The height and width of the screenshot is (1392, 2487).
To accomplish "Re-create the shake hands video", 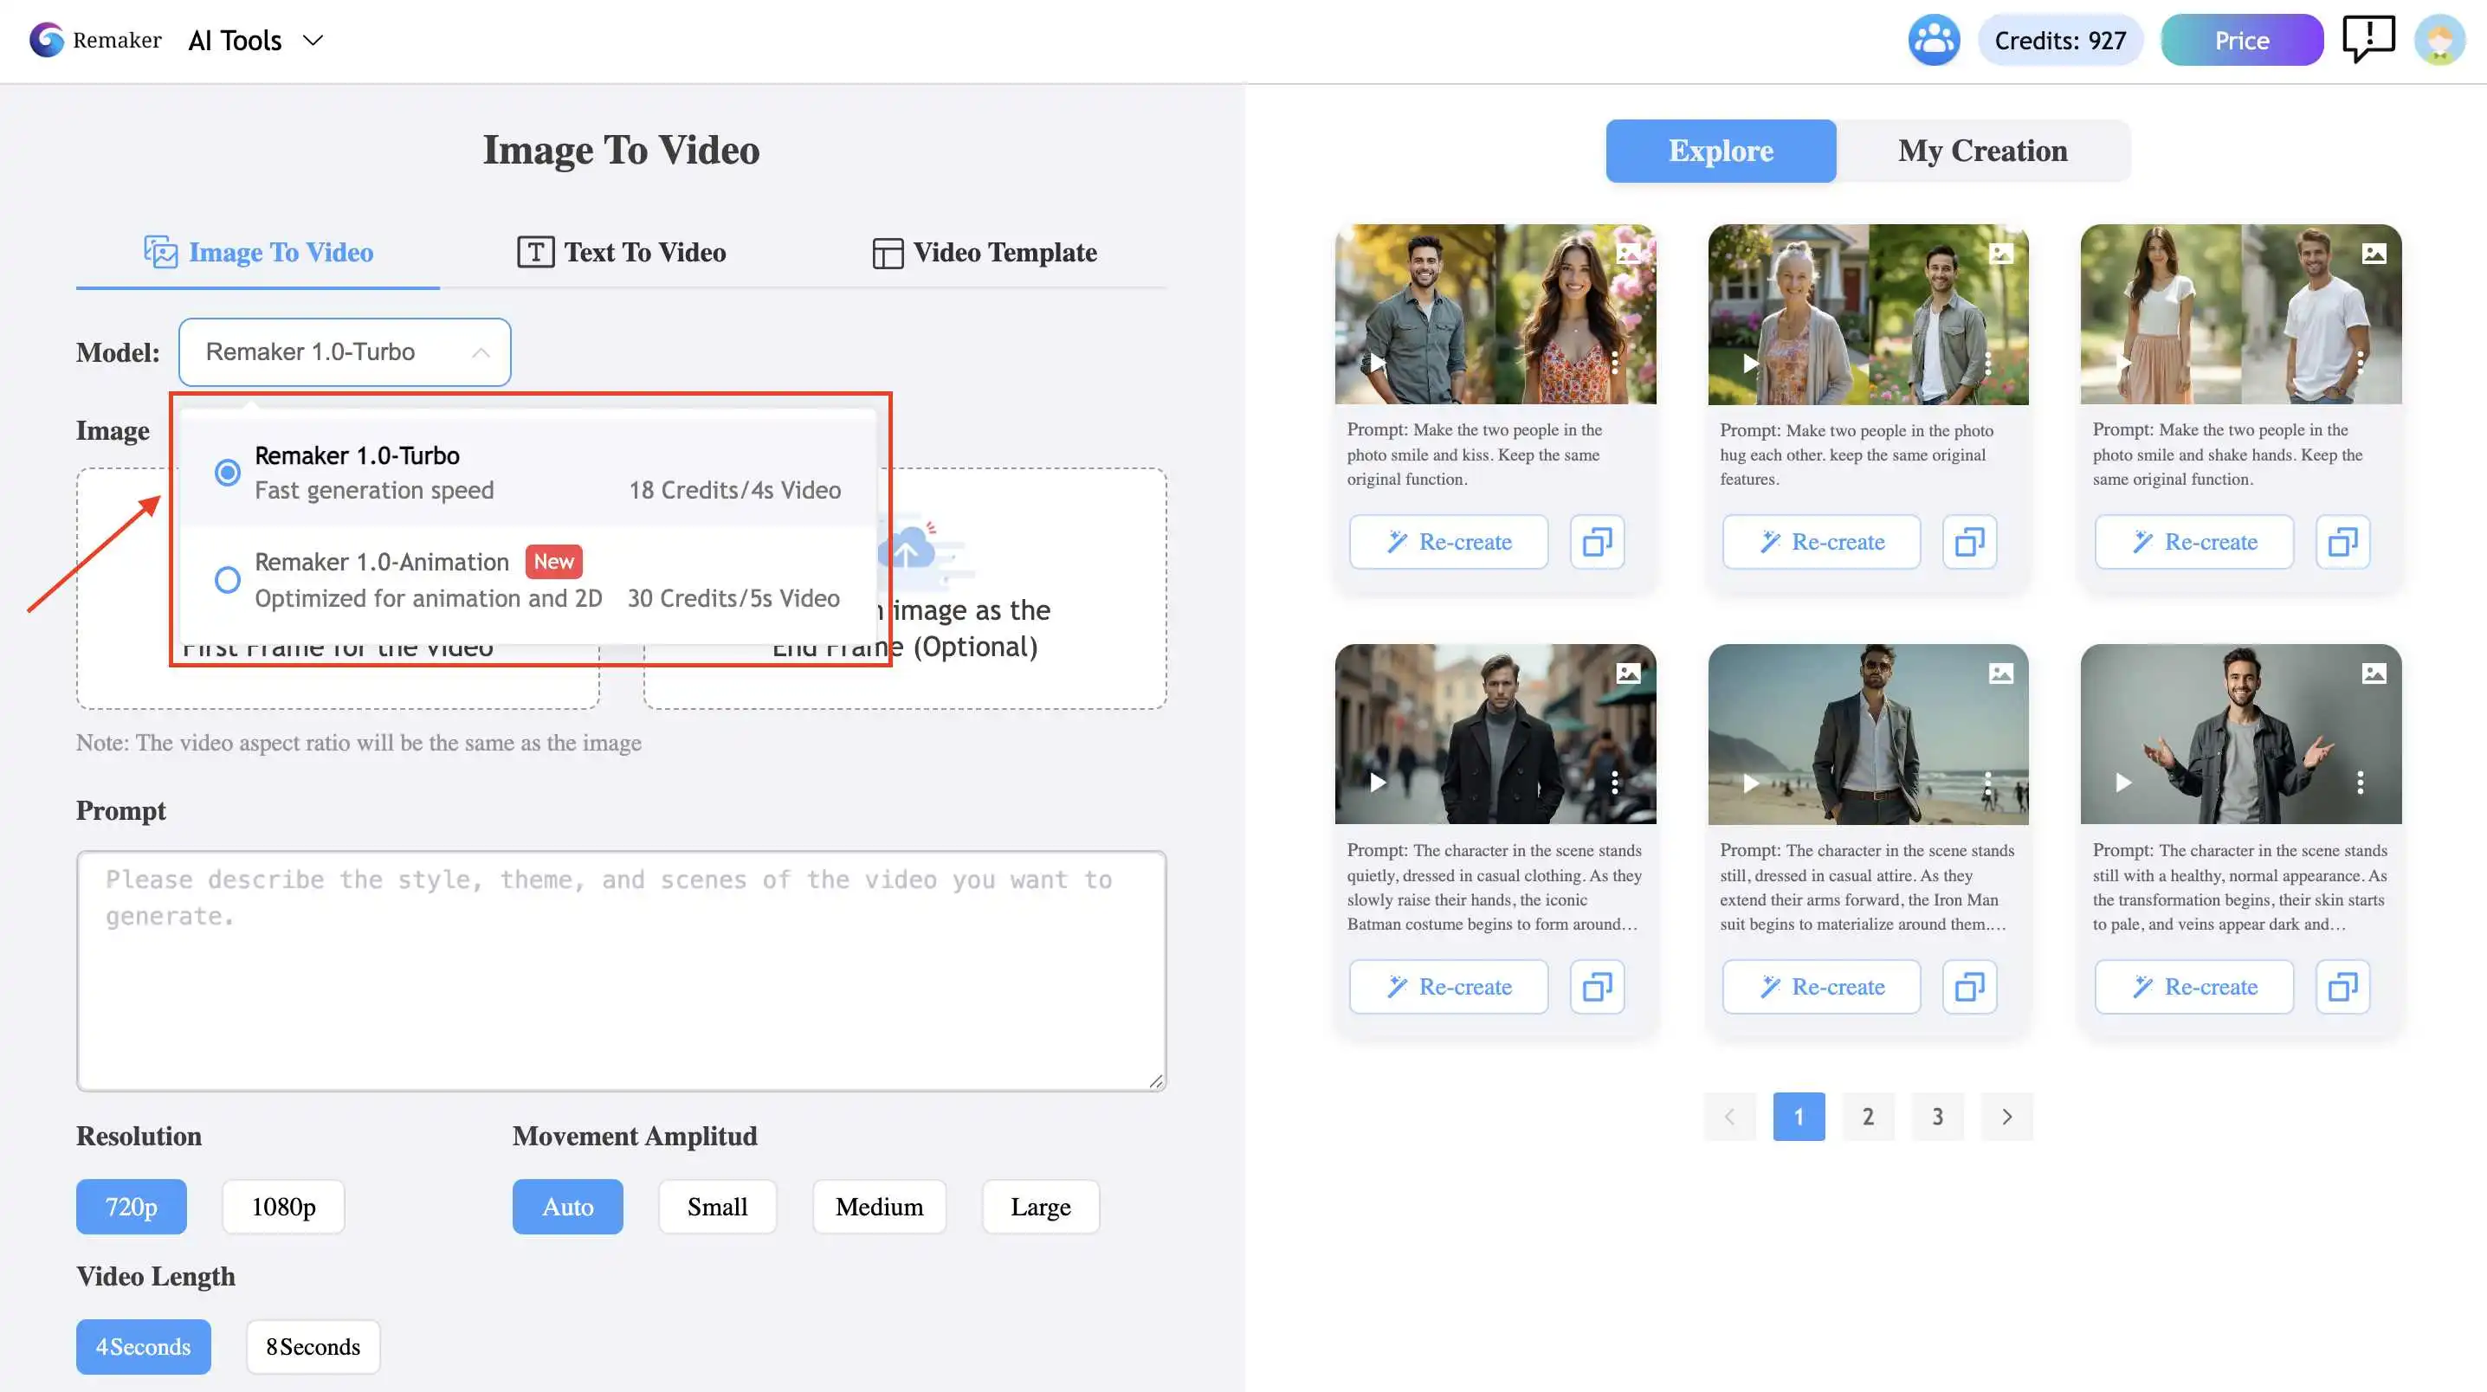I will click(x=2193, y=542).
